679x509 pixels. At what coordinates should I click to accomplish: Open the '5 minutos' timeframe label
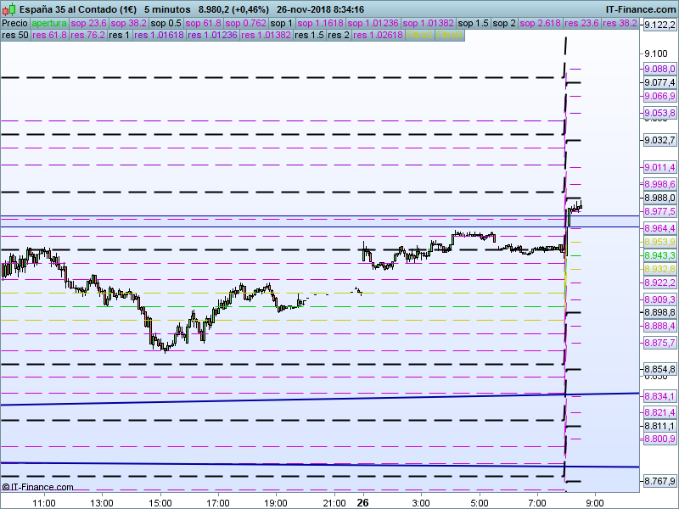click(x=167, y=9)
